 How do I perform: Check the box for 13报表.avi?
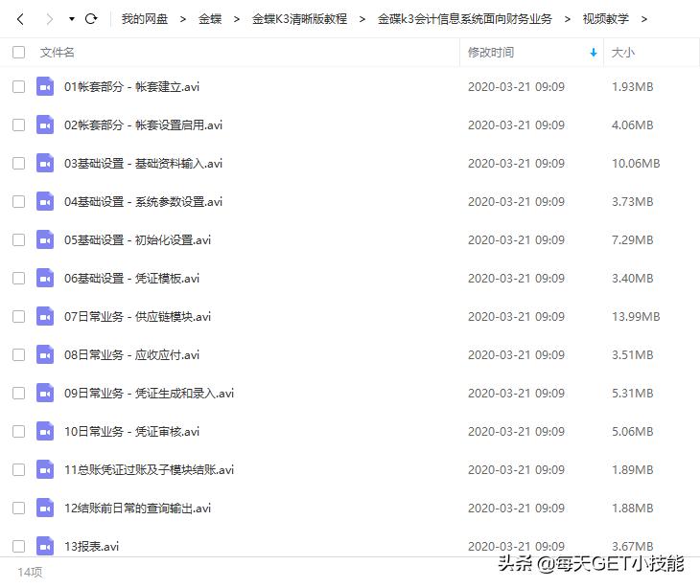[19, 546]
